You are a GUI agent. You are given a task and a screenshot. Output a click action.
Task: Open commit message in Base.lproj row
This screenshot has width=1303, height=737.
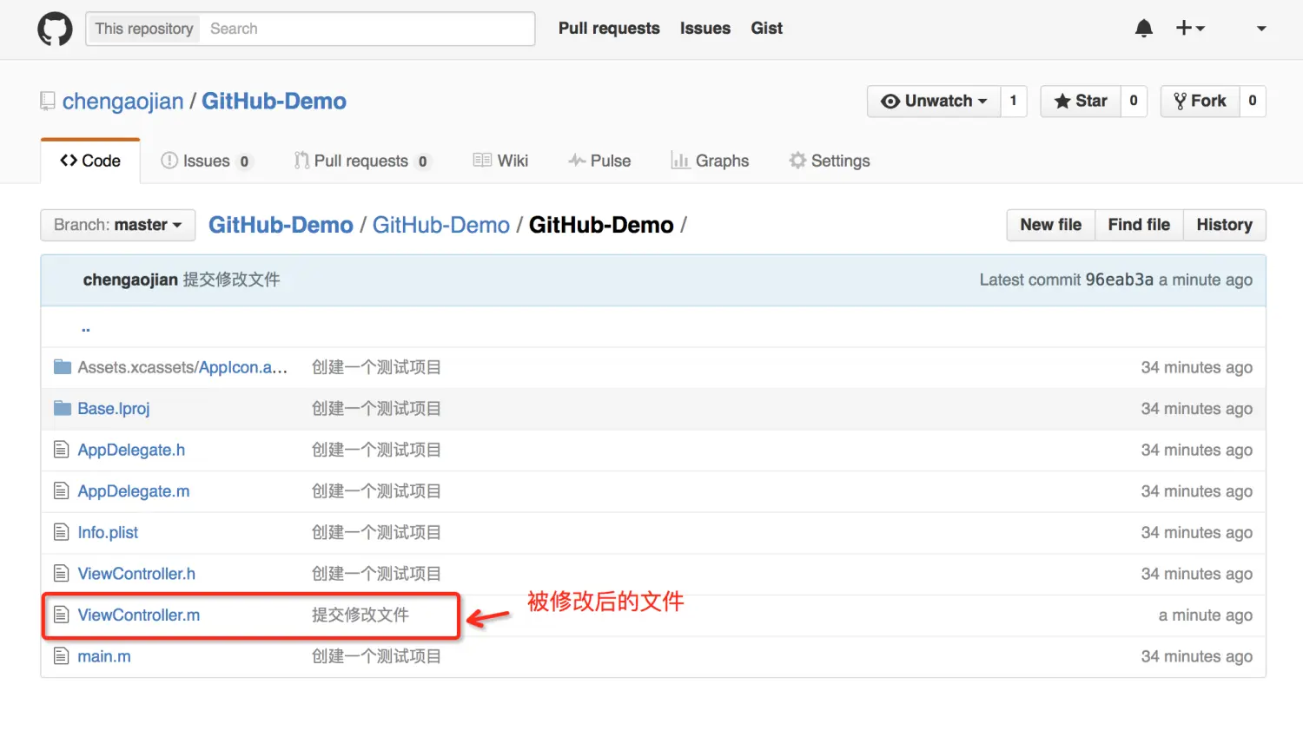click(x=376, y=409)
